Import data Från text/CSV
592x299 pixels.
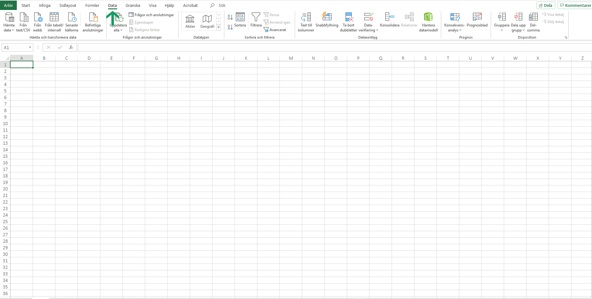point(23,22)
